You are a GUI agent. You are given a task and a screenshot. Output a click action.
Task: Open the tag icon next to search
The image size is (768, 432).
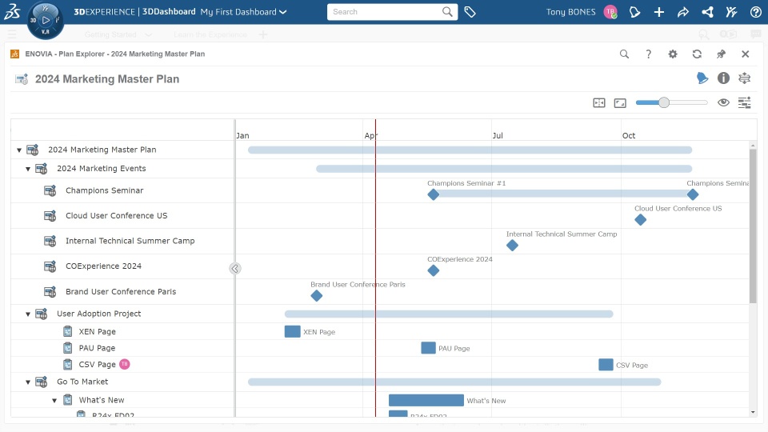coord(470,12)
